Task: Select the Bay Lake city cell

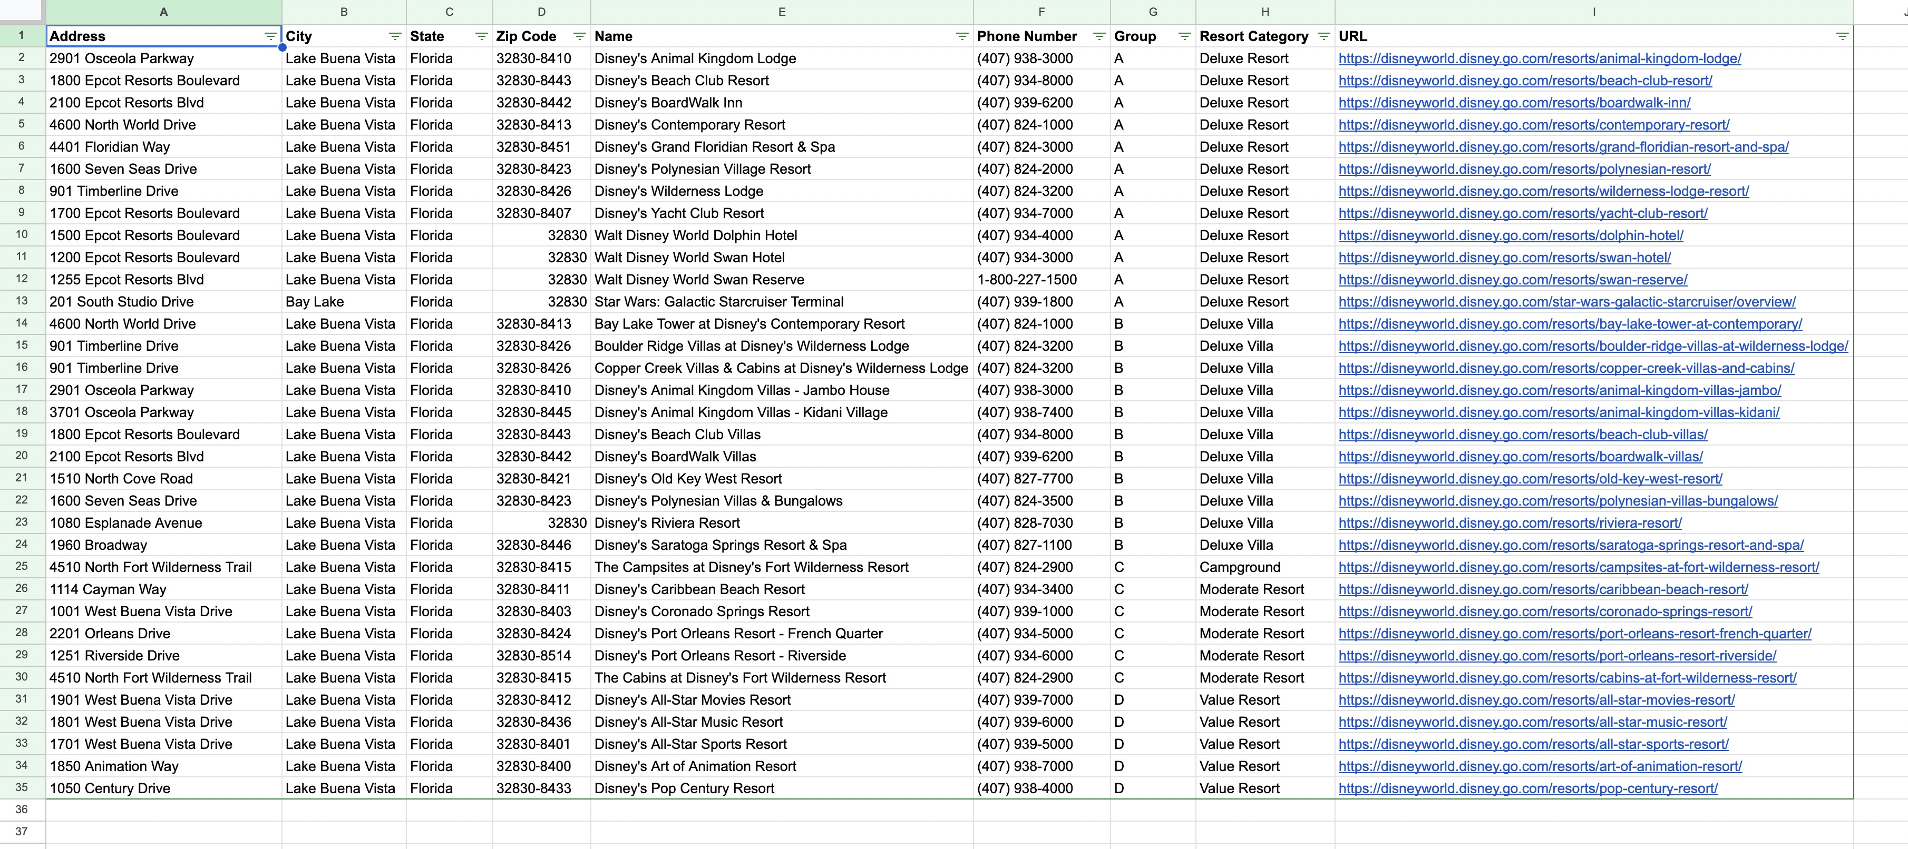Action: [315, 302]
